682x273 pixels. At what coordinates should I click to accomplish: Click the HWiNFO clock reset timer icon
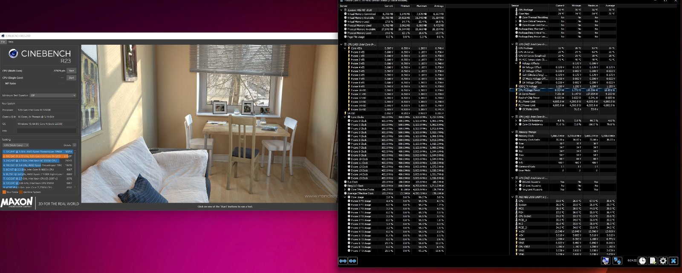pyautogui.click(x=642, y=261)
